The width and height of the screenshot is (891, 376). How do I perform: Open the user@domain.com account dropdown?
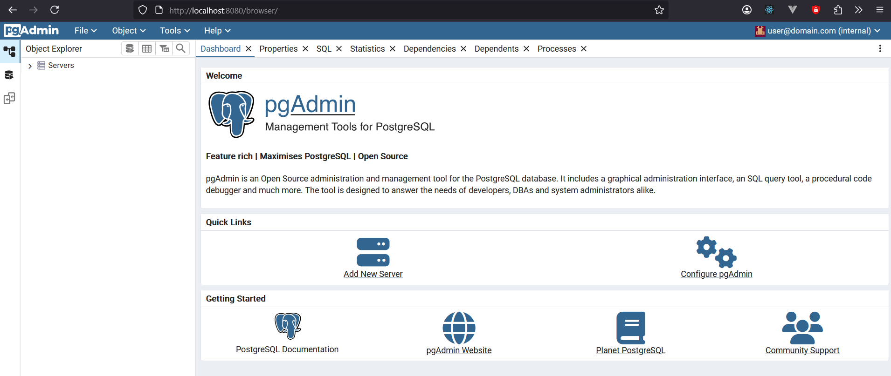pos(818,31)
